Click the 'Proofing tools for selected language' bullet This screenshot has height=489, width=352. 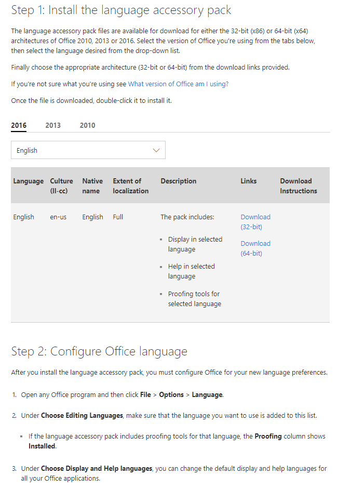[194, 299]
